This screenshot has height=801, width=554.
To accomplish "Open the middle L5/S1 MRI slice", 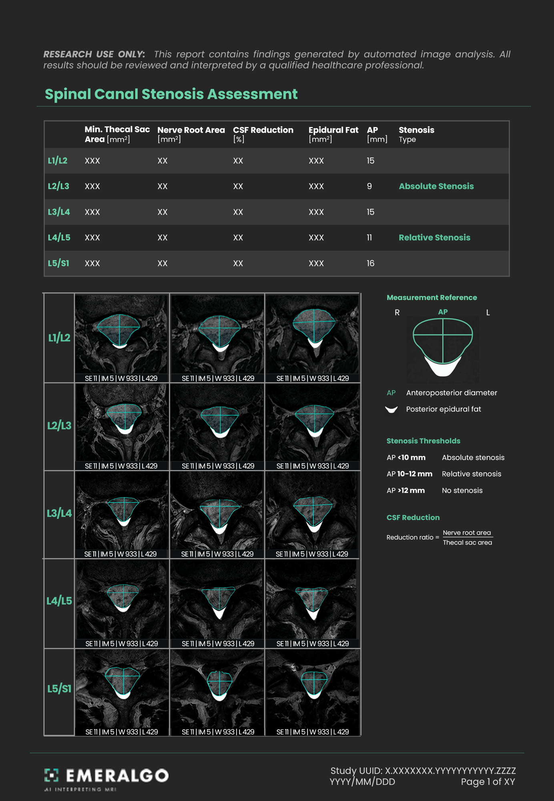I will point(217,692).
